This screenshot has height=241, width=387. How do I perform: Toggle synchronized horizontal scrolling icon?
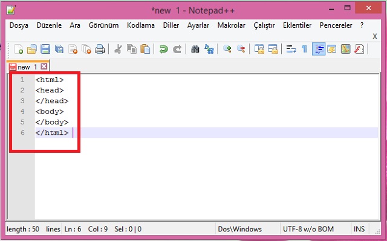pyautogui.click(x=273, y=49)
